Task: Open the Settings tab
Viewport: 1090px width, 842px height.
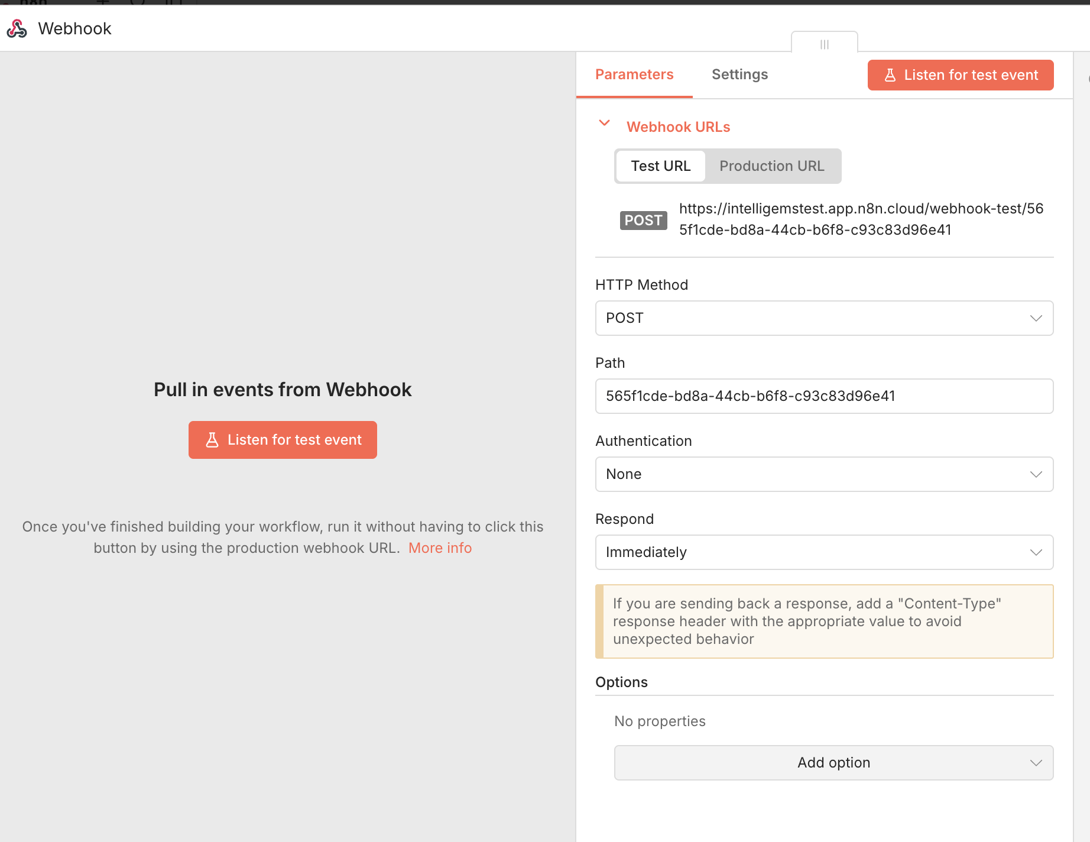Action: tap(739, 75)
